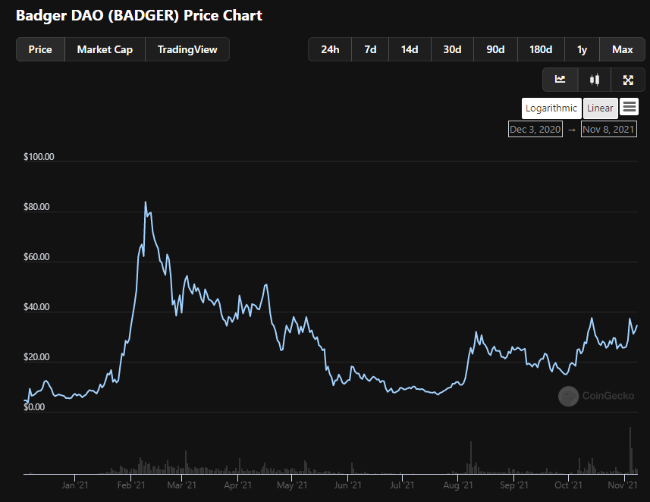Open the TradingView tab
The height and width of the screenshot is (502, 650).
187,49
